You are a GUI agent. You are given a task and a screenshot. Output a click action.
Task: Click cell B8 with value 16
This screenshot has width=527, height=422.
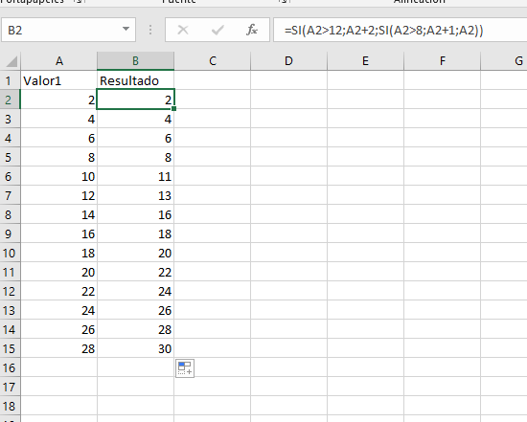coord(135,214)
